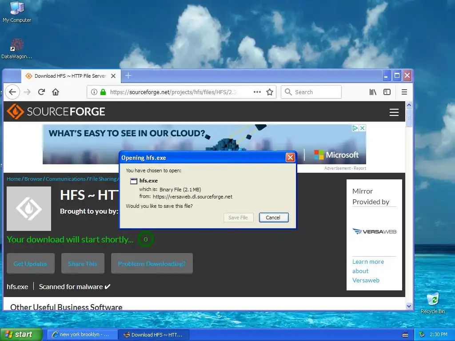Click the system tray network icon
Screen dimensions: 455x341
[422, 334]
